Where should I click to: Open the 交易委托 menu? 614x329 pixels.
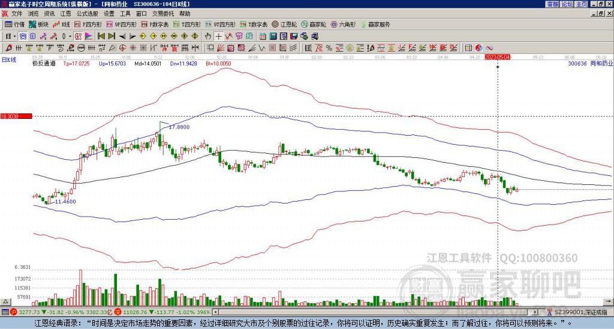pos(163,14)
